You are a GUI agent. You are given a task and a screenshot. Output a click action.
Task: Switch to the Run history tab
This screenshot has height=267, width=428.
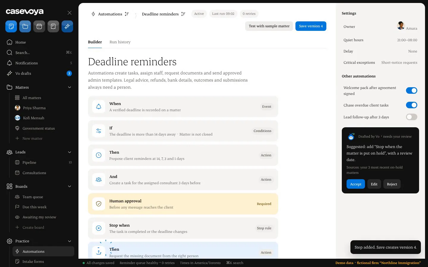click(120, 42)
